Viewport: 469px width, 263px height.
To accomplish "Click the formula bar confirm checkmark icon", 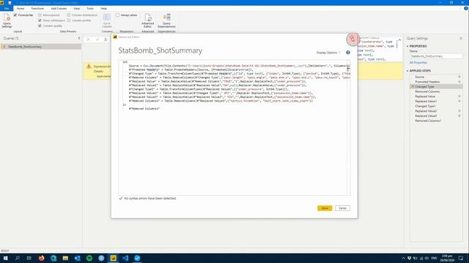I will [x=97, y=39].
